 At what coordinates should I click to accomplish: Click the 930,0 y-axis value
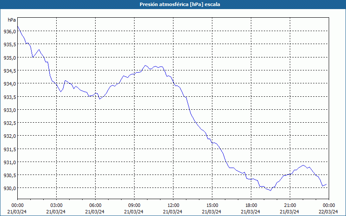[10, 188]
